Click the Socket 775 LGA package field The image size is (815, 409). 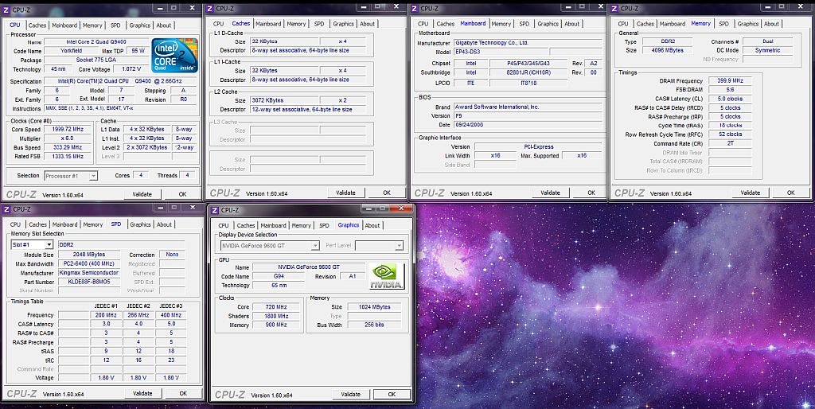click(x=96, y=60)
